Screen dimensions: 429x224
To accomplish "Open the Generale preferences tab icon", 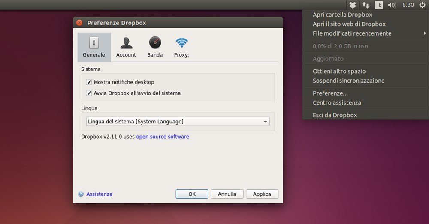I will 94,43.
